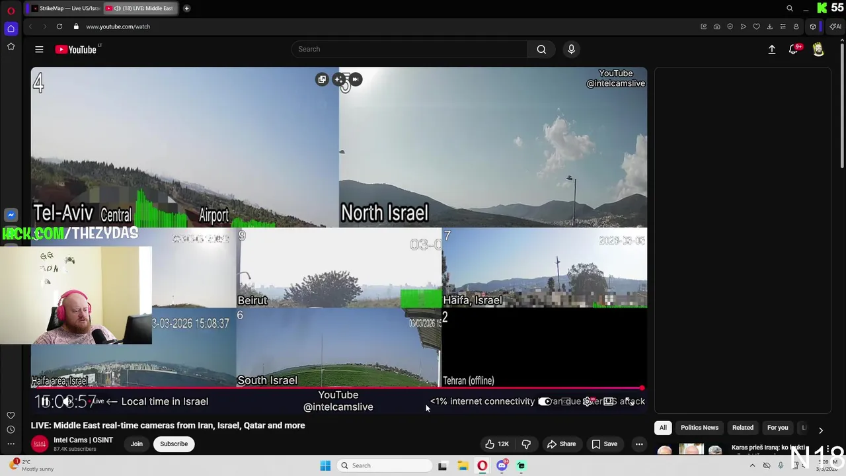Seek on the red live progress bar

click(337, 388)
